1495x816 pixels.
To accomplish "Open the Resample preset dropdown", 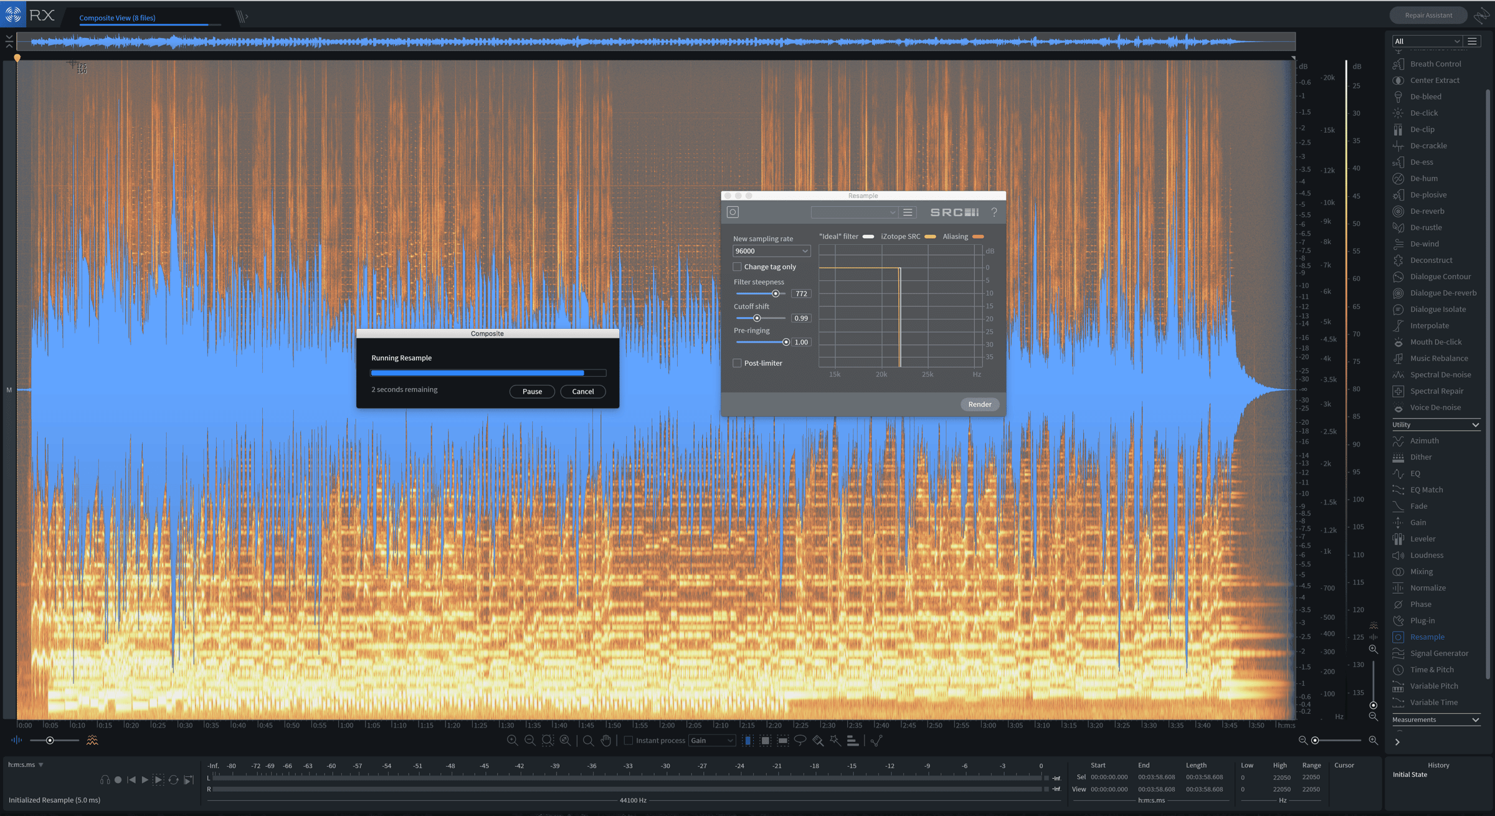I will click(854, 212).
